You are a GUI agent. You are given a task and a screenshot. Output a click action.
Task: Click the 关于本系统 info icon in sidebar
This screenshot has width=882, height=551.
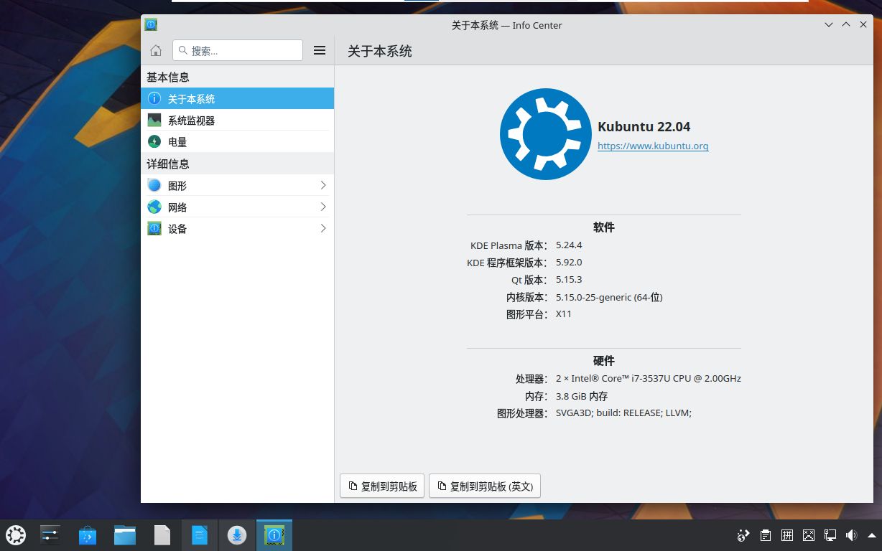pos(154,98)
